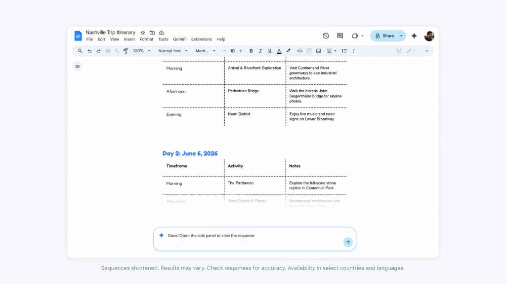This screenshot has width=506, height=284.
Task: Open the comments panel icon
Action: coord(340,36)
